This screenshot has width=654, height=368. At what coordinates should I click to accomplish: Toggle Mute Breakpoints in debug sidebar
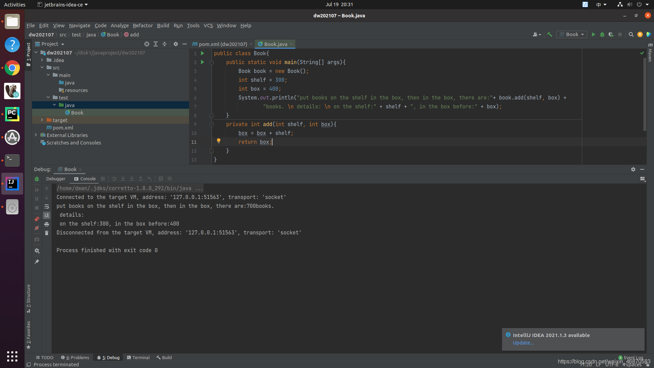coord(37,228)
